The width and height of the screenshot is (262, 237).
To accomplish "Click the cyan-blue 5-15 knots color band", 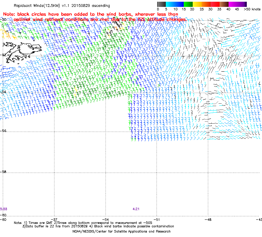I will (175, 4).
